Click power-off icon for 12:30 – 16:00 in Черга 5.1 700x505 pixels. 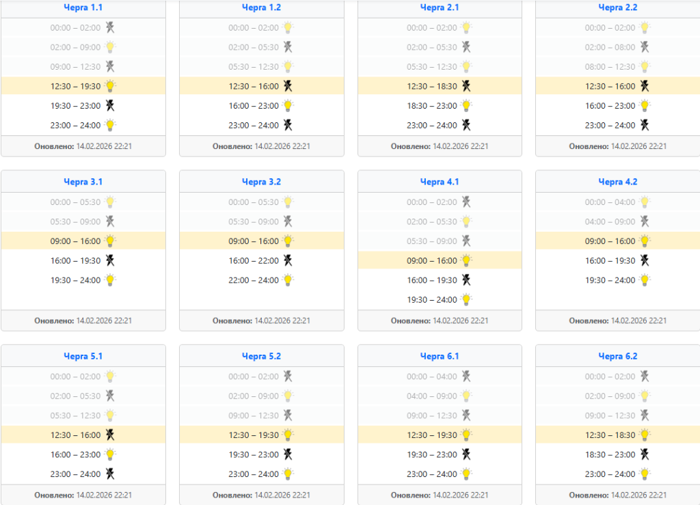pos(110,435)
